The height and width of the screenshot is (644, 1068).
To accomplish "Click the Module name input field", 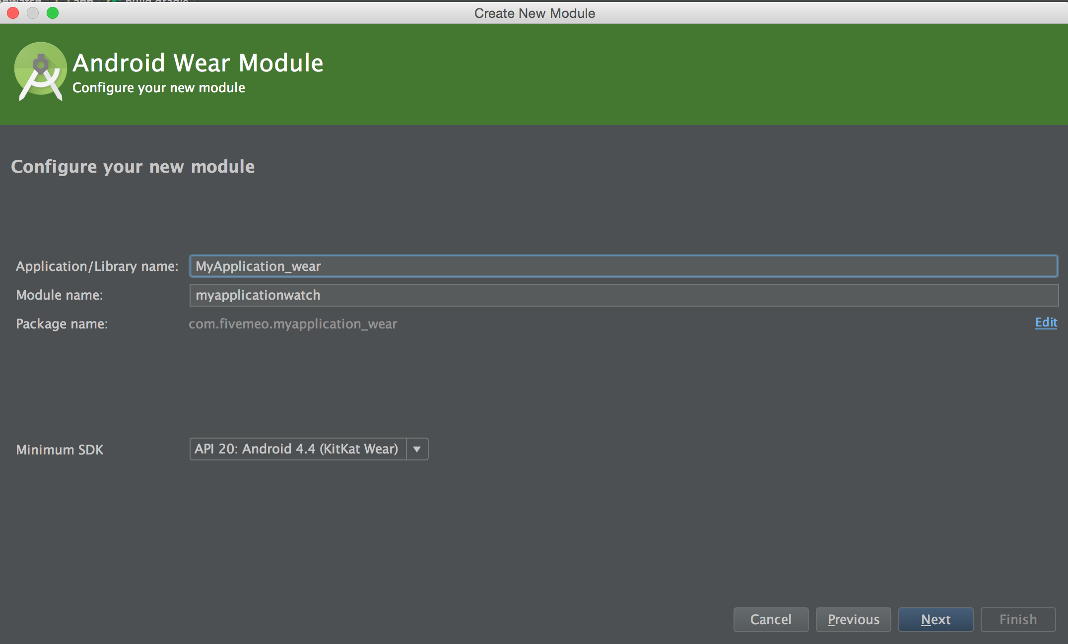I will [623, 295].
